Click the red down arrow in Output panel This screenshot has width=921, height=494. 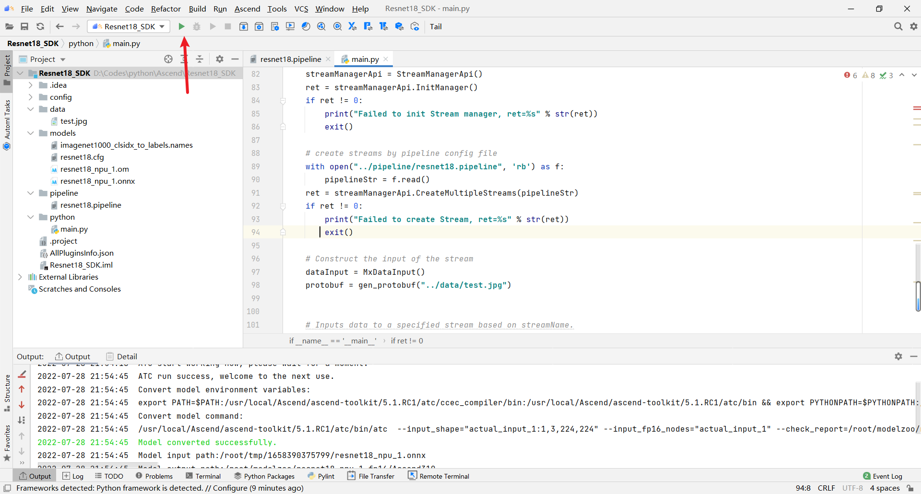pos(22,405)
